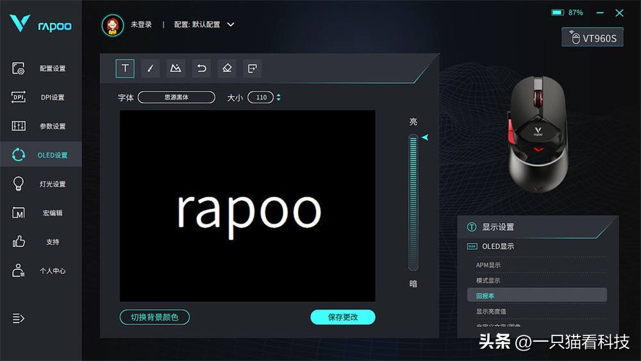Adjust font size with stepper arrows
The image size is (641, 361).
(278, 97)
